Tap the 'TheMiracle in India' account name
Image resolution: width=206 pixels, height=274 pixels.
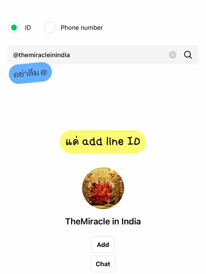[103, 221]
